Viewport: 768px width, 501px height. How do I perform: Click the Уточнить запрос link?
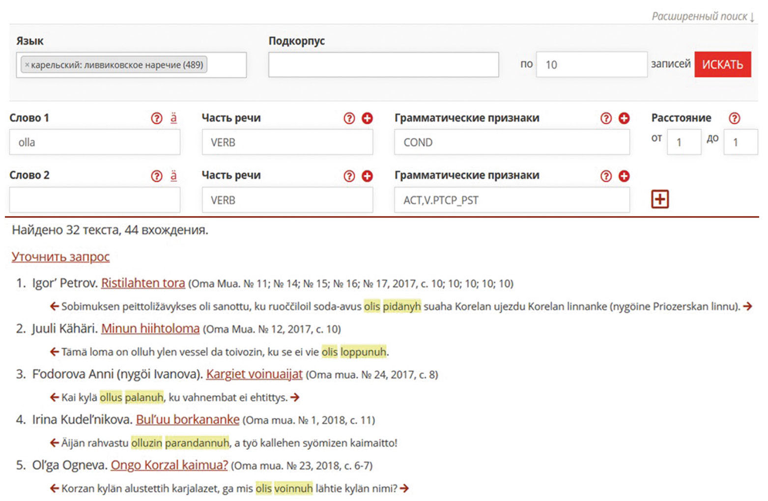coord(60,257)
